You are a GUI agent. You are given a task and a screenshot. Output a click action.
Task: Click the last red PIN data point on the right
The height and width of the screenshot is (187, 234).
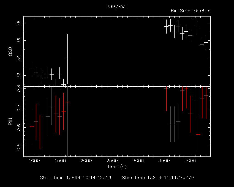click(x=206, y=96)
